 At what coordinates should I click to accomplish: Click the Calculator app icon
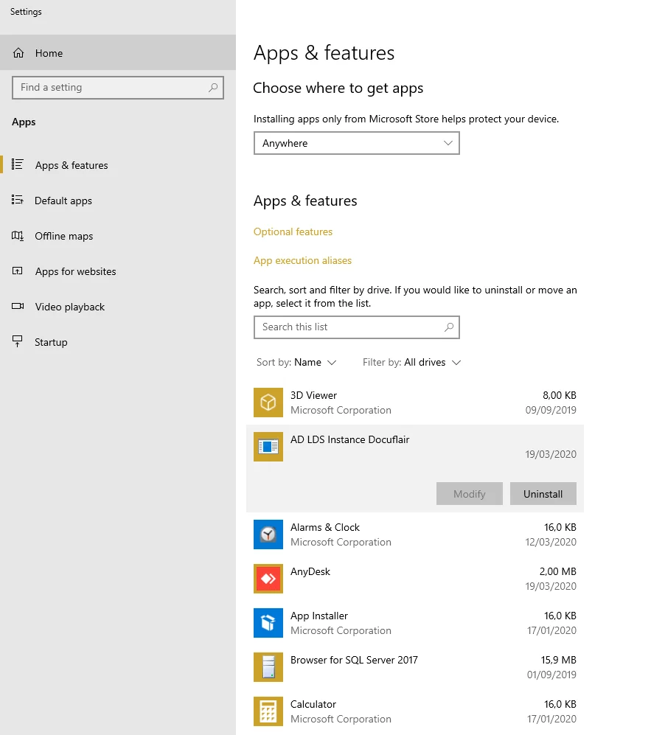click(268, 711)
